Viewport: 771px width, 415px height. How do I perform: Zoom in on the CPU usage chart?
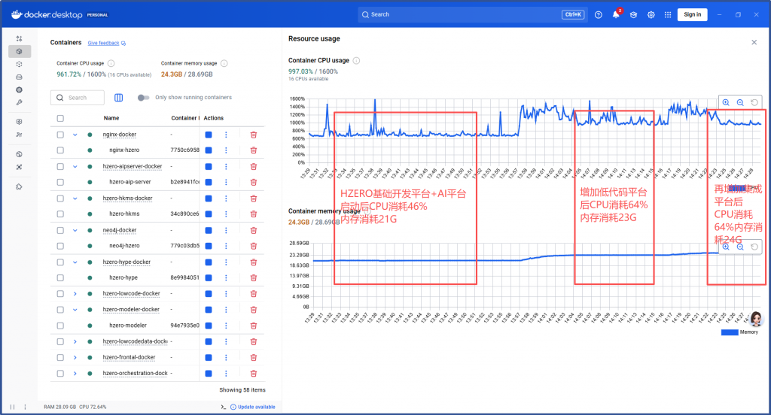(726, 103)
